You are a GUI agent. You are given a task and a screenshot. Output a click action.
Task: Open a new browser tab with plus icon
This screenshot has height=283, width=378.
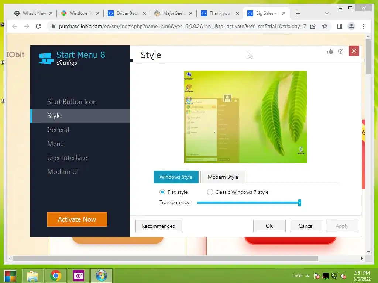click(x=298, y=13)
